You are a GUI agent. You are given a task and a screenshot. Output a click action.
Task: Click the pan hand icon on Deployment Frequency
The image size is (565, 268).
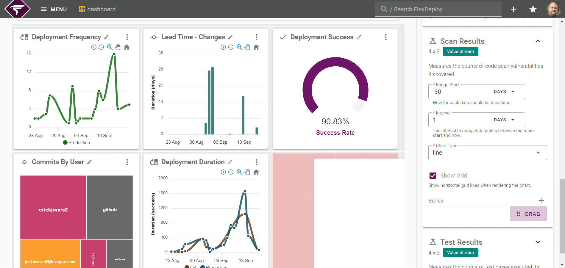(118, 47)
